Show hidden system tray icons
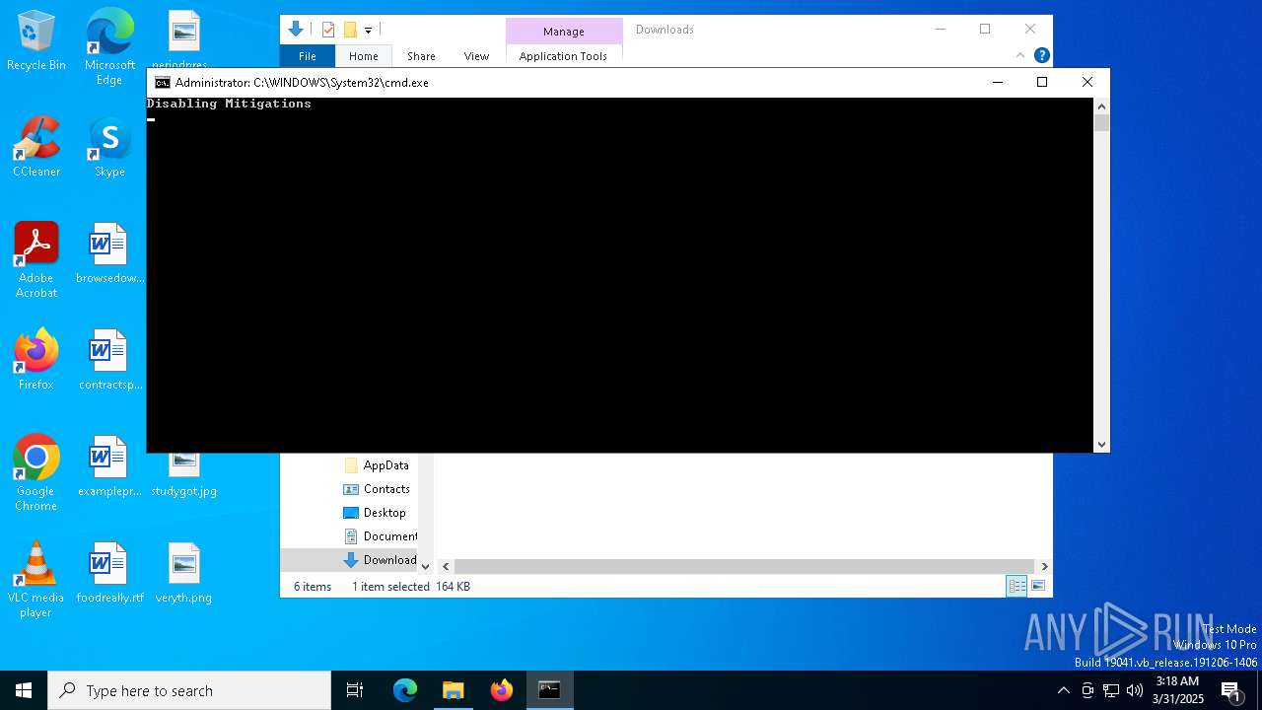Viewport: 1262px width, 710px height. click(1063, 690)
